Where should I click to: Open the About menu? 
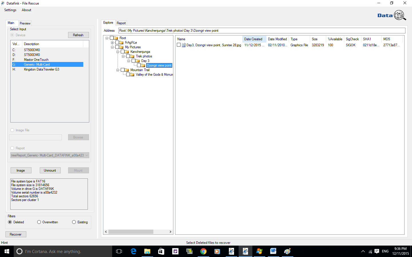tap(27, 10)
